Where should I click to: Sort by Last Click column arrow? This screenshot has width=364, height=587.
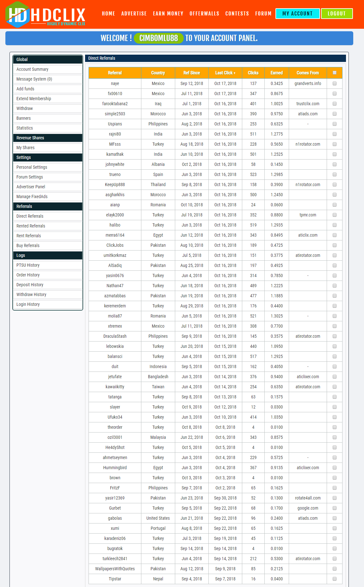coord(235,73)
